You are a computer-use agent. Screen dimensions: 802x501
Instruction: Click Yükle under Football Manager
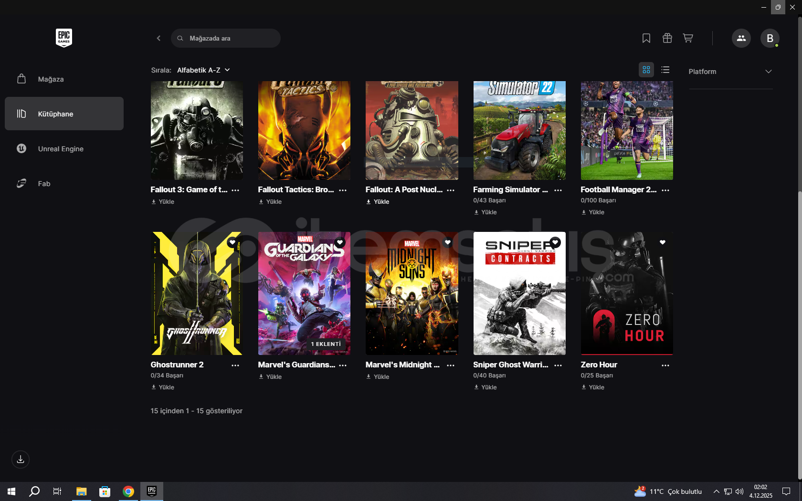coord(593,212)
